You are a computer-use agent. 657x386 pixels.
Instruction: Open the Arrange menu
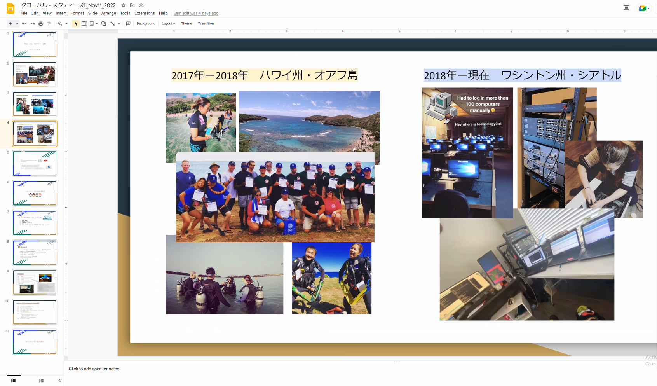108,13
